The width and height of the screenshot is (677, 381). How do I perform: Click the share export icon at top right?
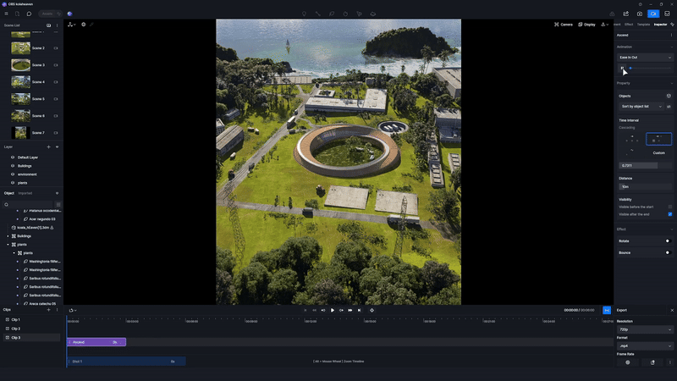tap(625, 14)
